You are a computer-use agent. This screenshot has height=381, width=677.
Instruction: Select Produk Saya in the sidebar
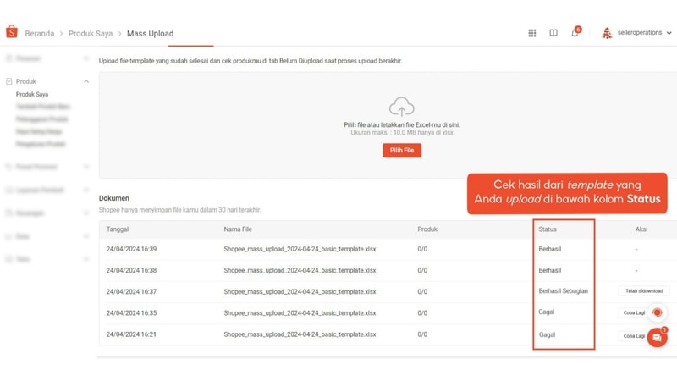pyautogui.click(x=32, y=95)
